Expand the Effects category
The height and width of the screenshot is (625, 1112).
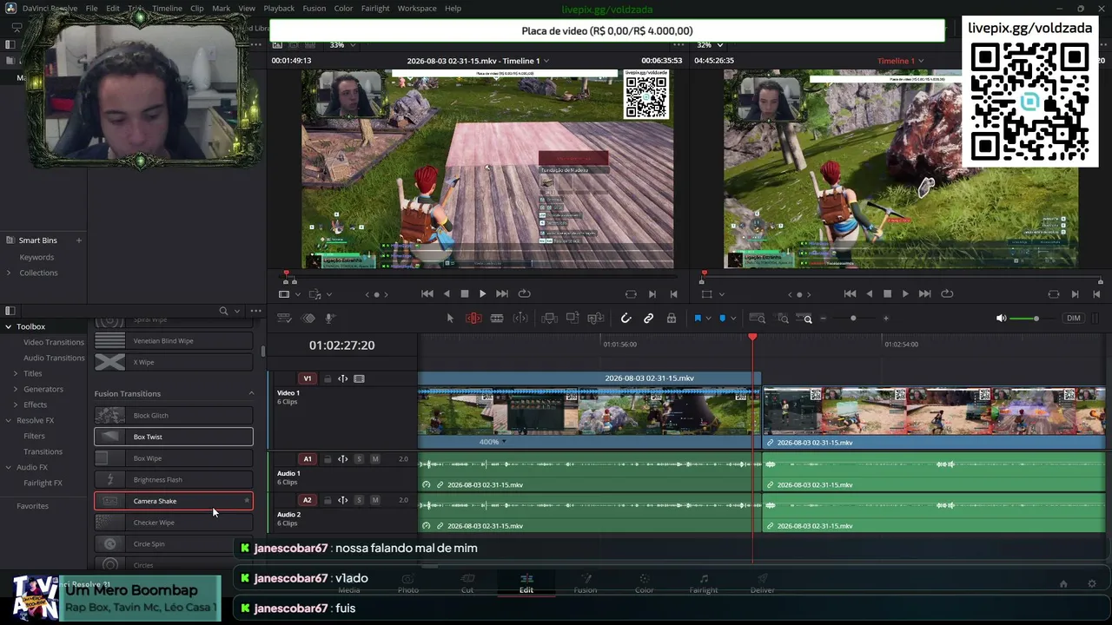click(15, 405)
